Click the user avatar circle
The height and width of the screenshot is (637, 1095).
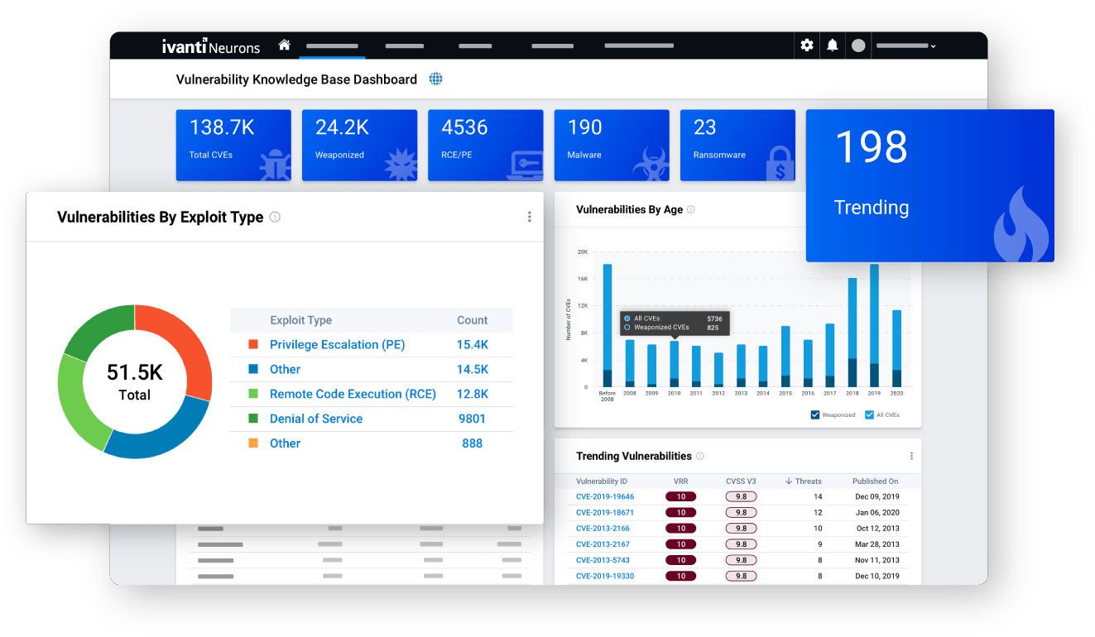click(x=858, y=45)
